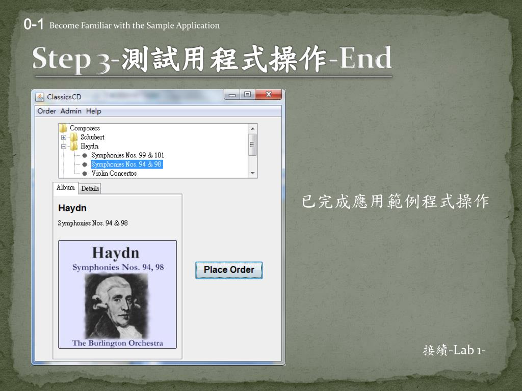Click the tree scrollbar up arrow
The image size is (522, 391).
(x=253, y=128)
